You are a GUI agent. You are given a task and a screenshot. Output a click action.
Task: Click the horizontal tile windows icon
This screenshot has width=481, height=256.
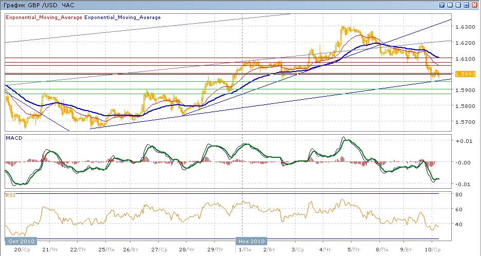[458, 5]
